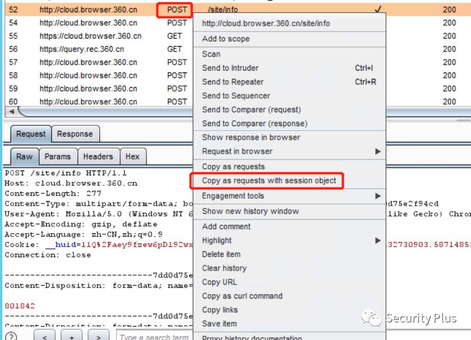Choose 'Copy as curl command'

click(289, 296)
